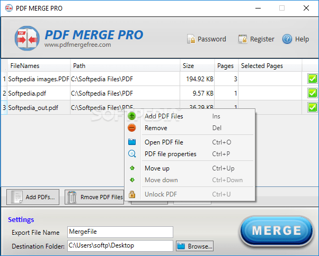Click the orange minus Remove icon

[x=132, y=128]
